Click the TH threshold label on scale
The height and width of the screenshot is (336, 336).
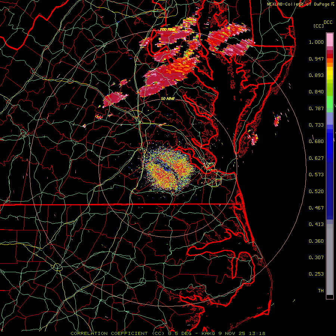[321, 291]
